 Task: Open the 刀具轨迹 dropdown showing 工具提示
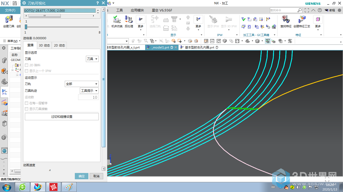click(89, 91)
